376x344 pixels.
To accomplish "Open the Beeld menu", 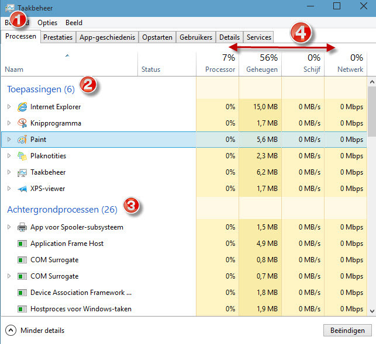I will [x=74, y=23].
